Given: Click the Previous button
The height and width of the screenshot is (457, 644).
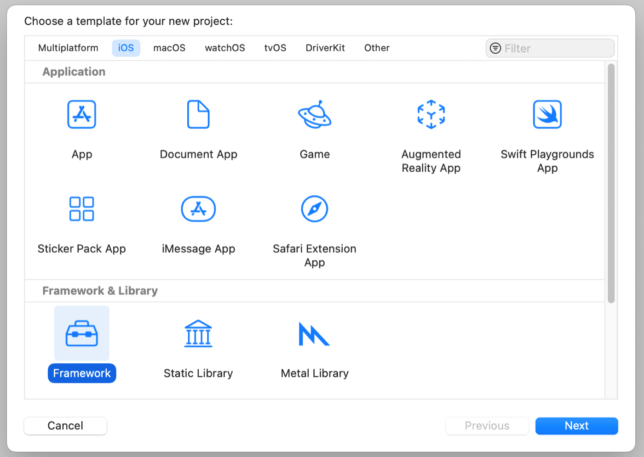Looking at the screenshot, I should (487, 426).
